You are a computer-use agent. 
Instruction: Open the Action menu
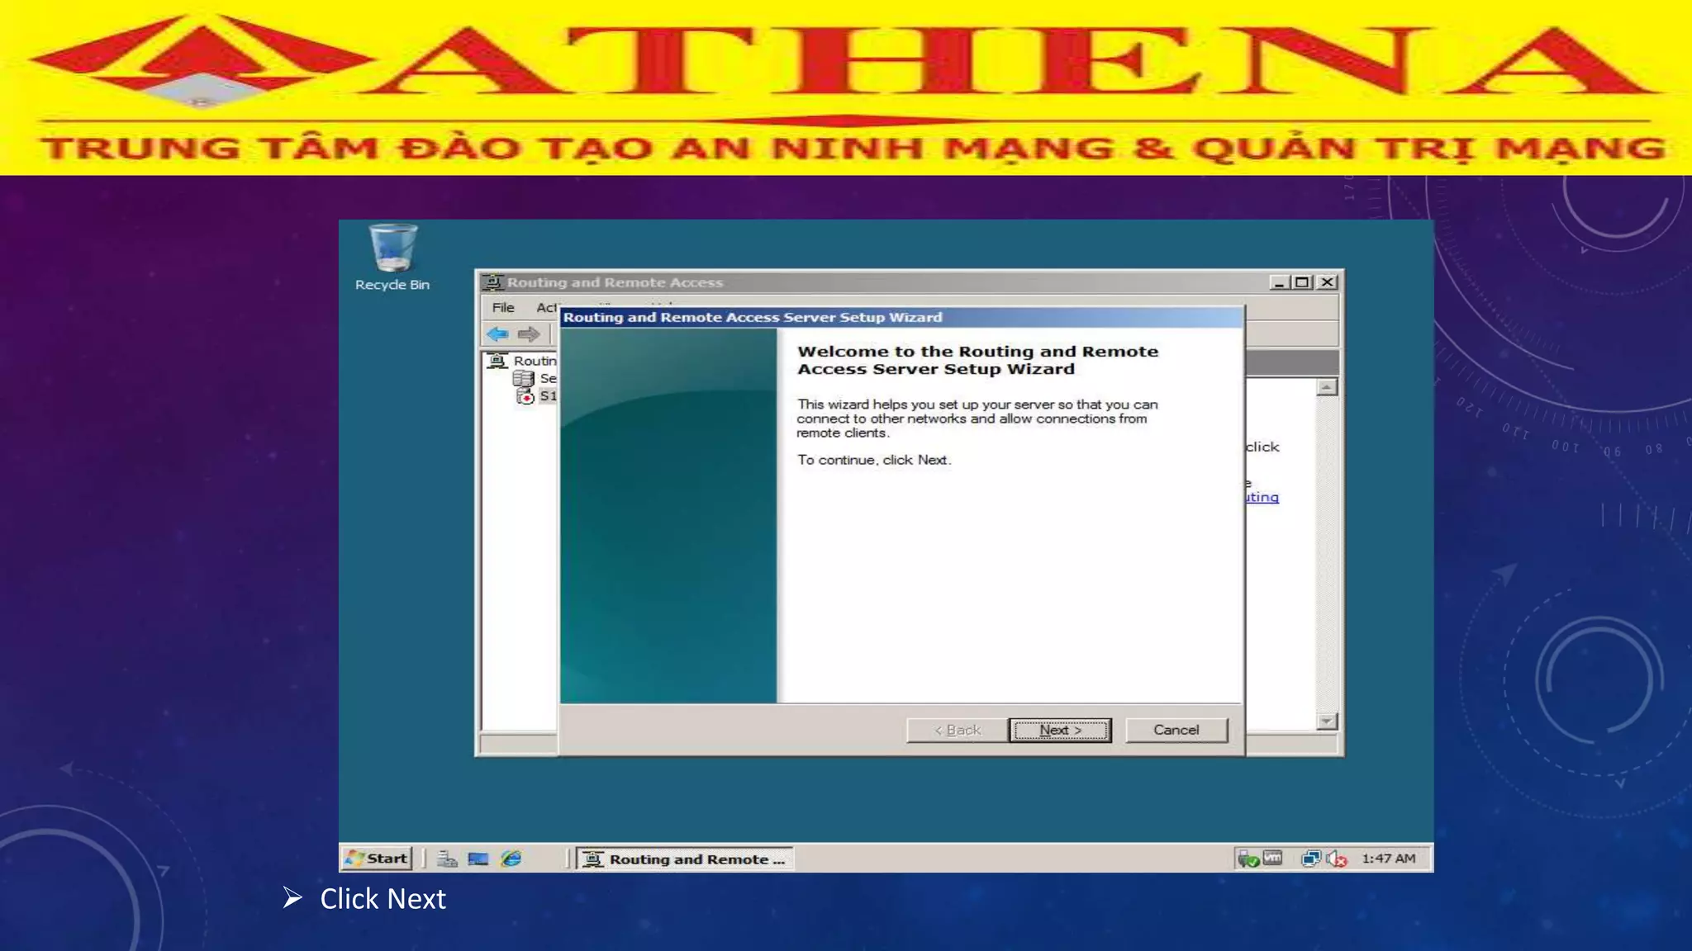(x=546, y=307)
